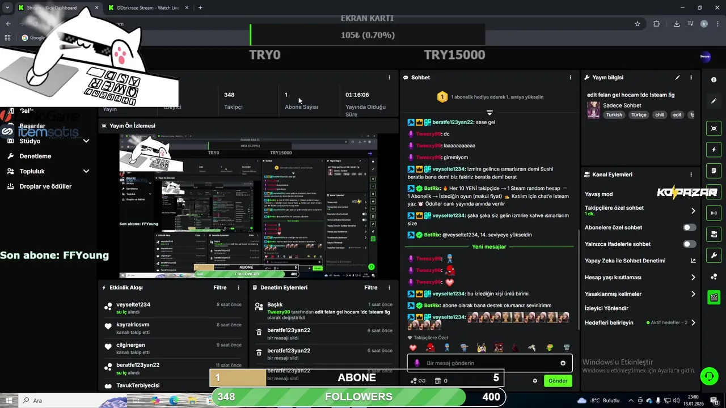726x408 pixels.
Task: Open Denetleme in left sidebar
Action: [x=35, y=156]
